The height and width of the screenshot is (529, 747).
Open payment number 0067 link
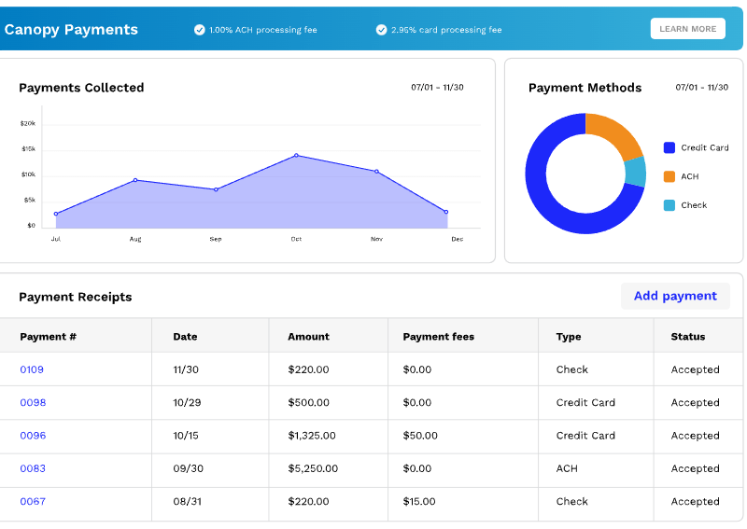[33, 502]
